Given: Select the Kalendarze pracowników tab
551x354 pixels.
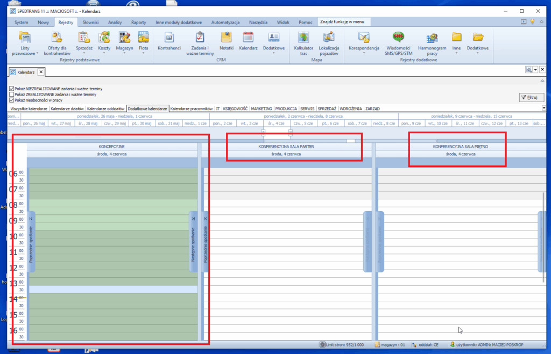Looking at the screenshot, I should (192, 109).
